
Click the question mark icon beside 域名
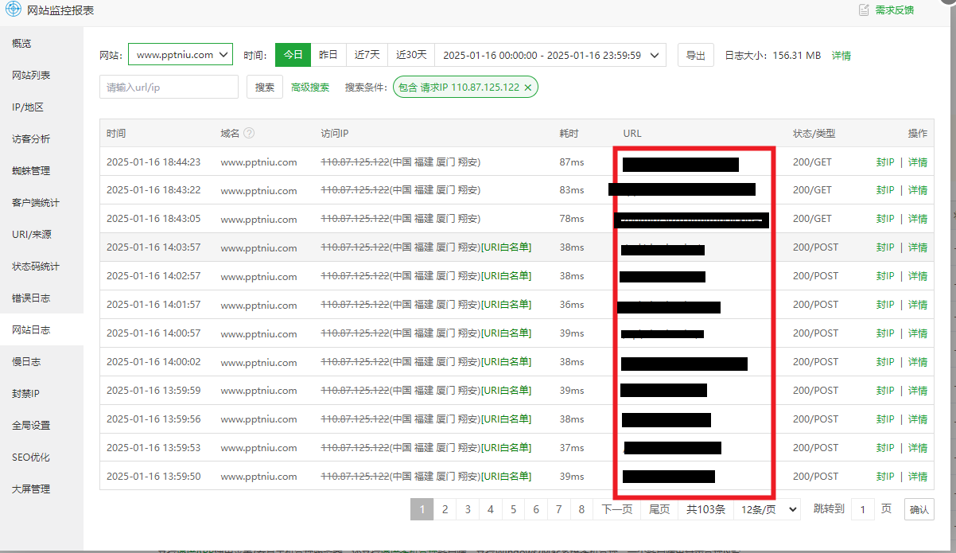click(x=249, y=134)
